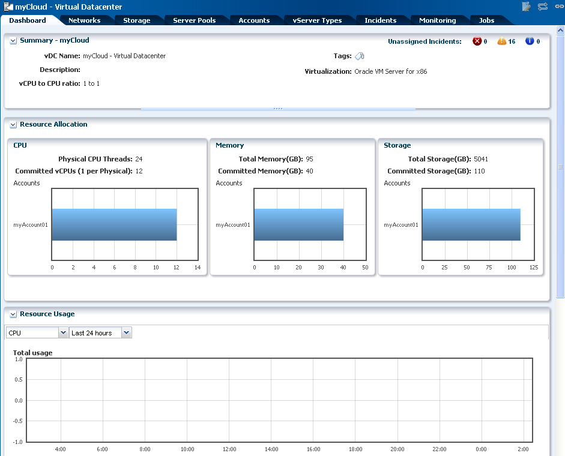Click the Oracle VM Server for x86 text
Viewport: 565px width, 456px height.
click(x=391, y=71)
